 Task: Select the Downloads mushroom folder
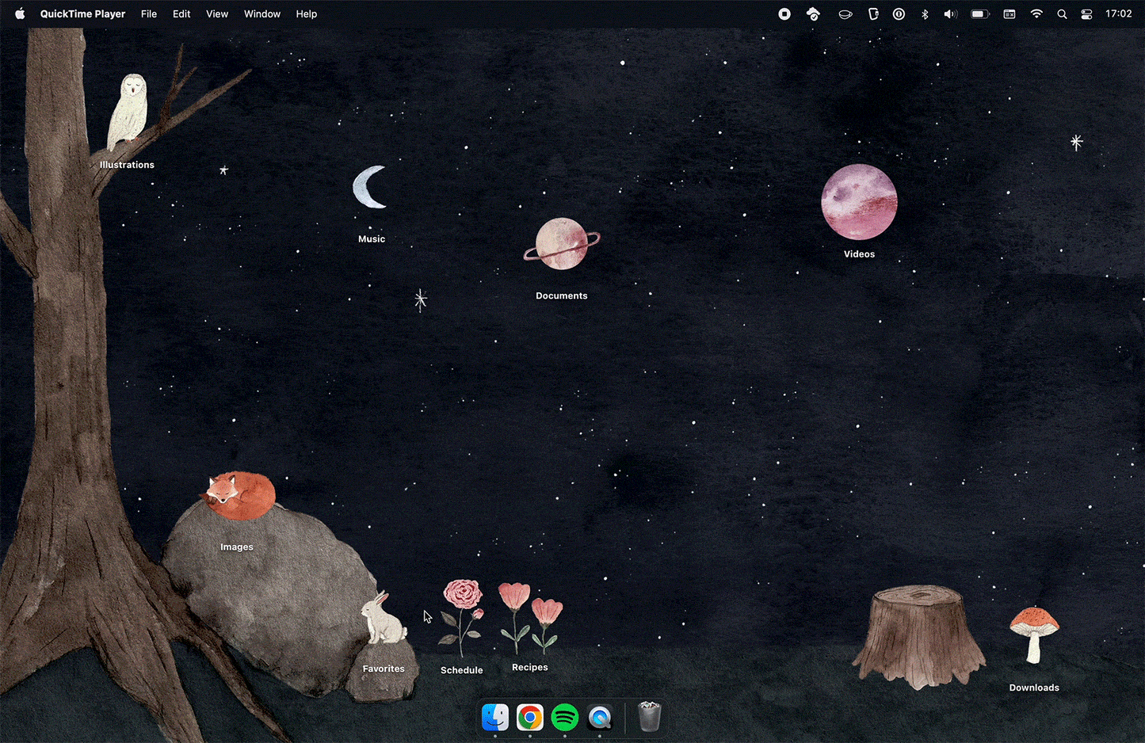tap(1034, 635)
